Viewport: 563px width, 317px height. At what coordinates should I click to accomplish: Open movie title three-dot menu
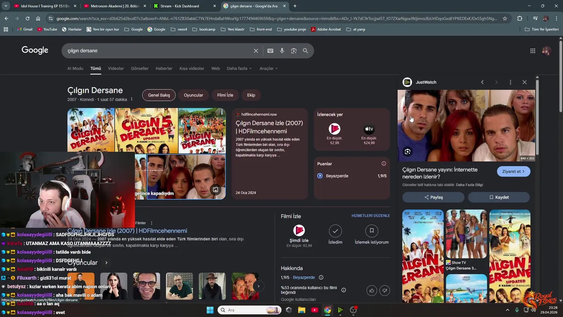(132, 100)
